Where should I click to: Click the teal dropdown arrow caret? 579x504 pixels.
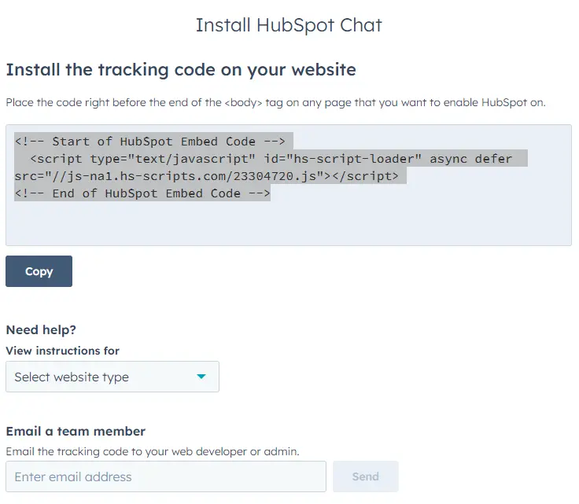pos(201,377)
